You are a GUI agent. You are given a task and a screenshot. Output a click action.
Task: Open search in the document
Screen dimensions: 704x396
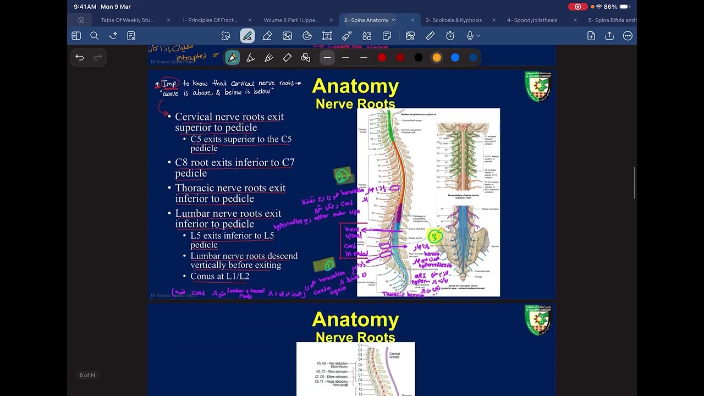pos(94,36)
